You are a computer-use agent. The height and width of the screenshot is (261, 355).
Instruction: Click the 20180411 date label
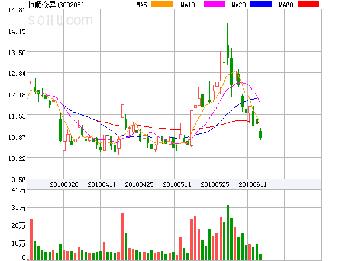click(102, 184)
